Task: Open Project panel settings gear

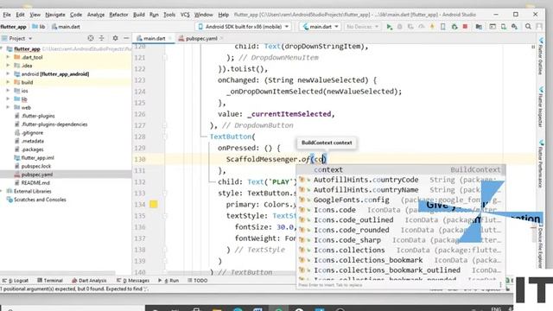Action: pos(115,38)
